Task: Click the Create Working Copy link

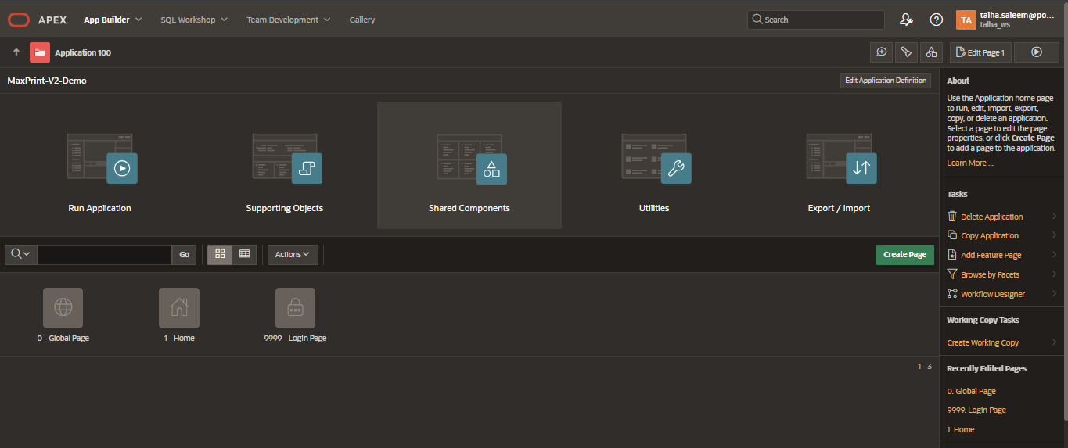Action: coord(983,342)
